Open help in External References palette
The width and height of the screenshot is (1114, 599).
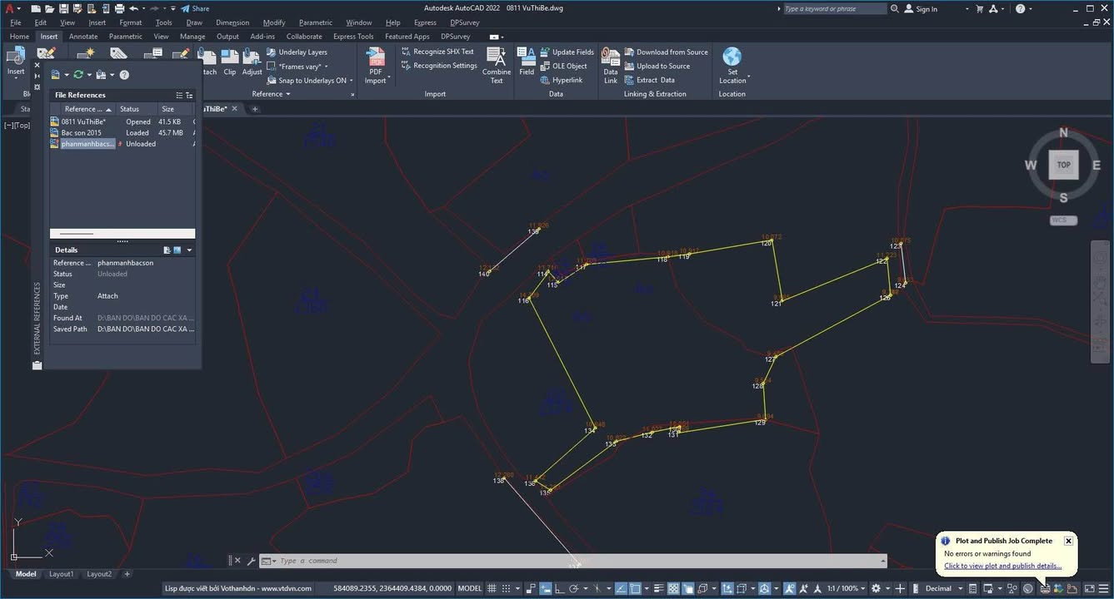124,75
